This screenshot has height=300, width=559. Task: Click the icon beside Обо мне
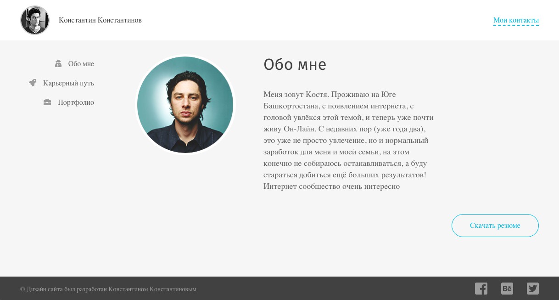[x=58, y=64]
